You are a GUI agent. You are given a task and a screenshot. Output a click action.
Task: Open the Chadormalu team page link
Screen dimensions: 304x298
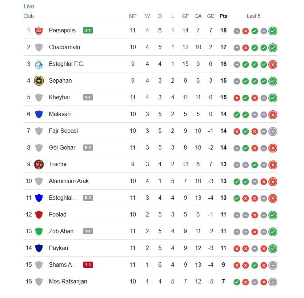tap(64, 47)
